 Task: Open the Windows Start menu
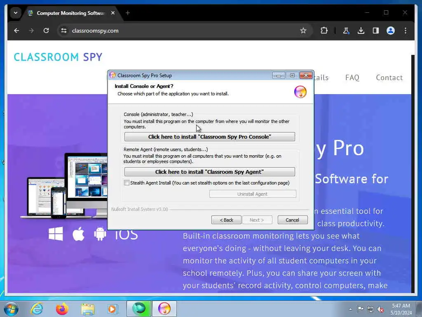pos(11,309)
